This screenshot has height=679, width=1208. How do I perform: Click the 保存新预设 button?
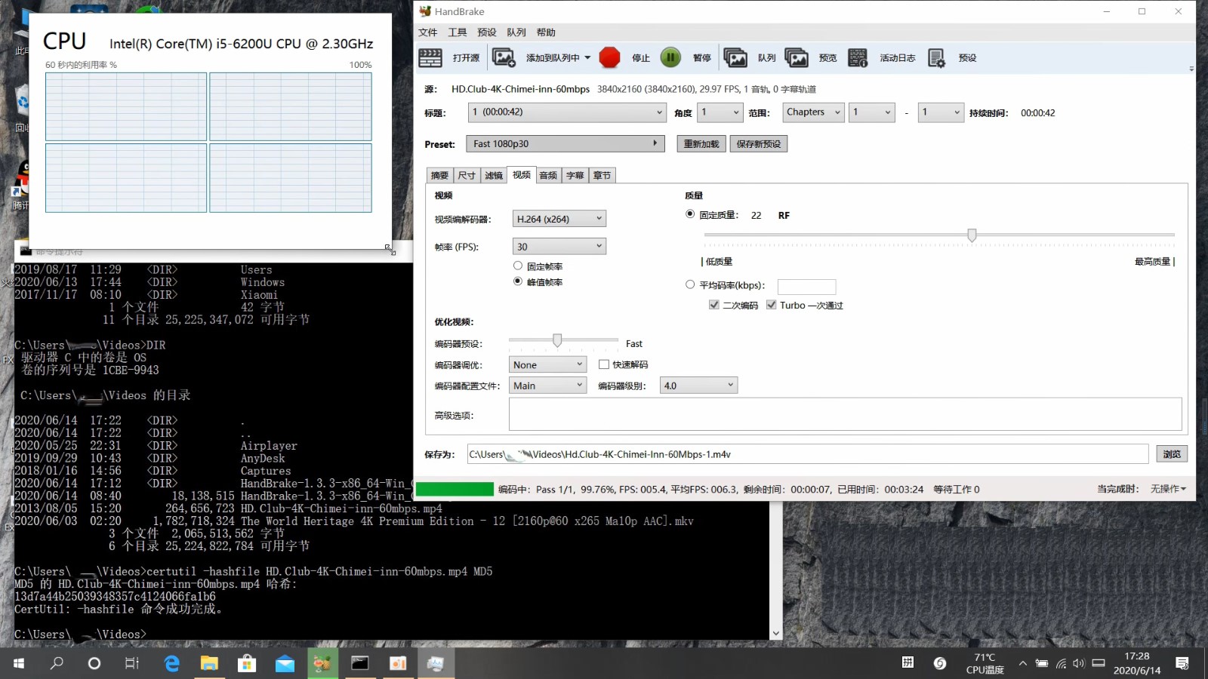[x=759, y=144]
